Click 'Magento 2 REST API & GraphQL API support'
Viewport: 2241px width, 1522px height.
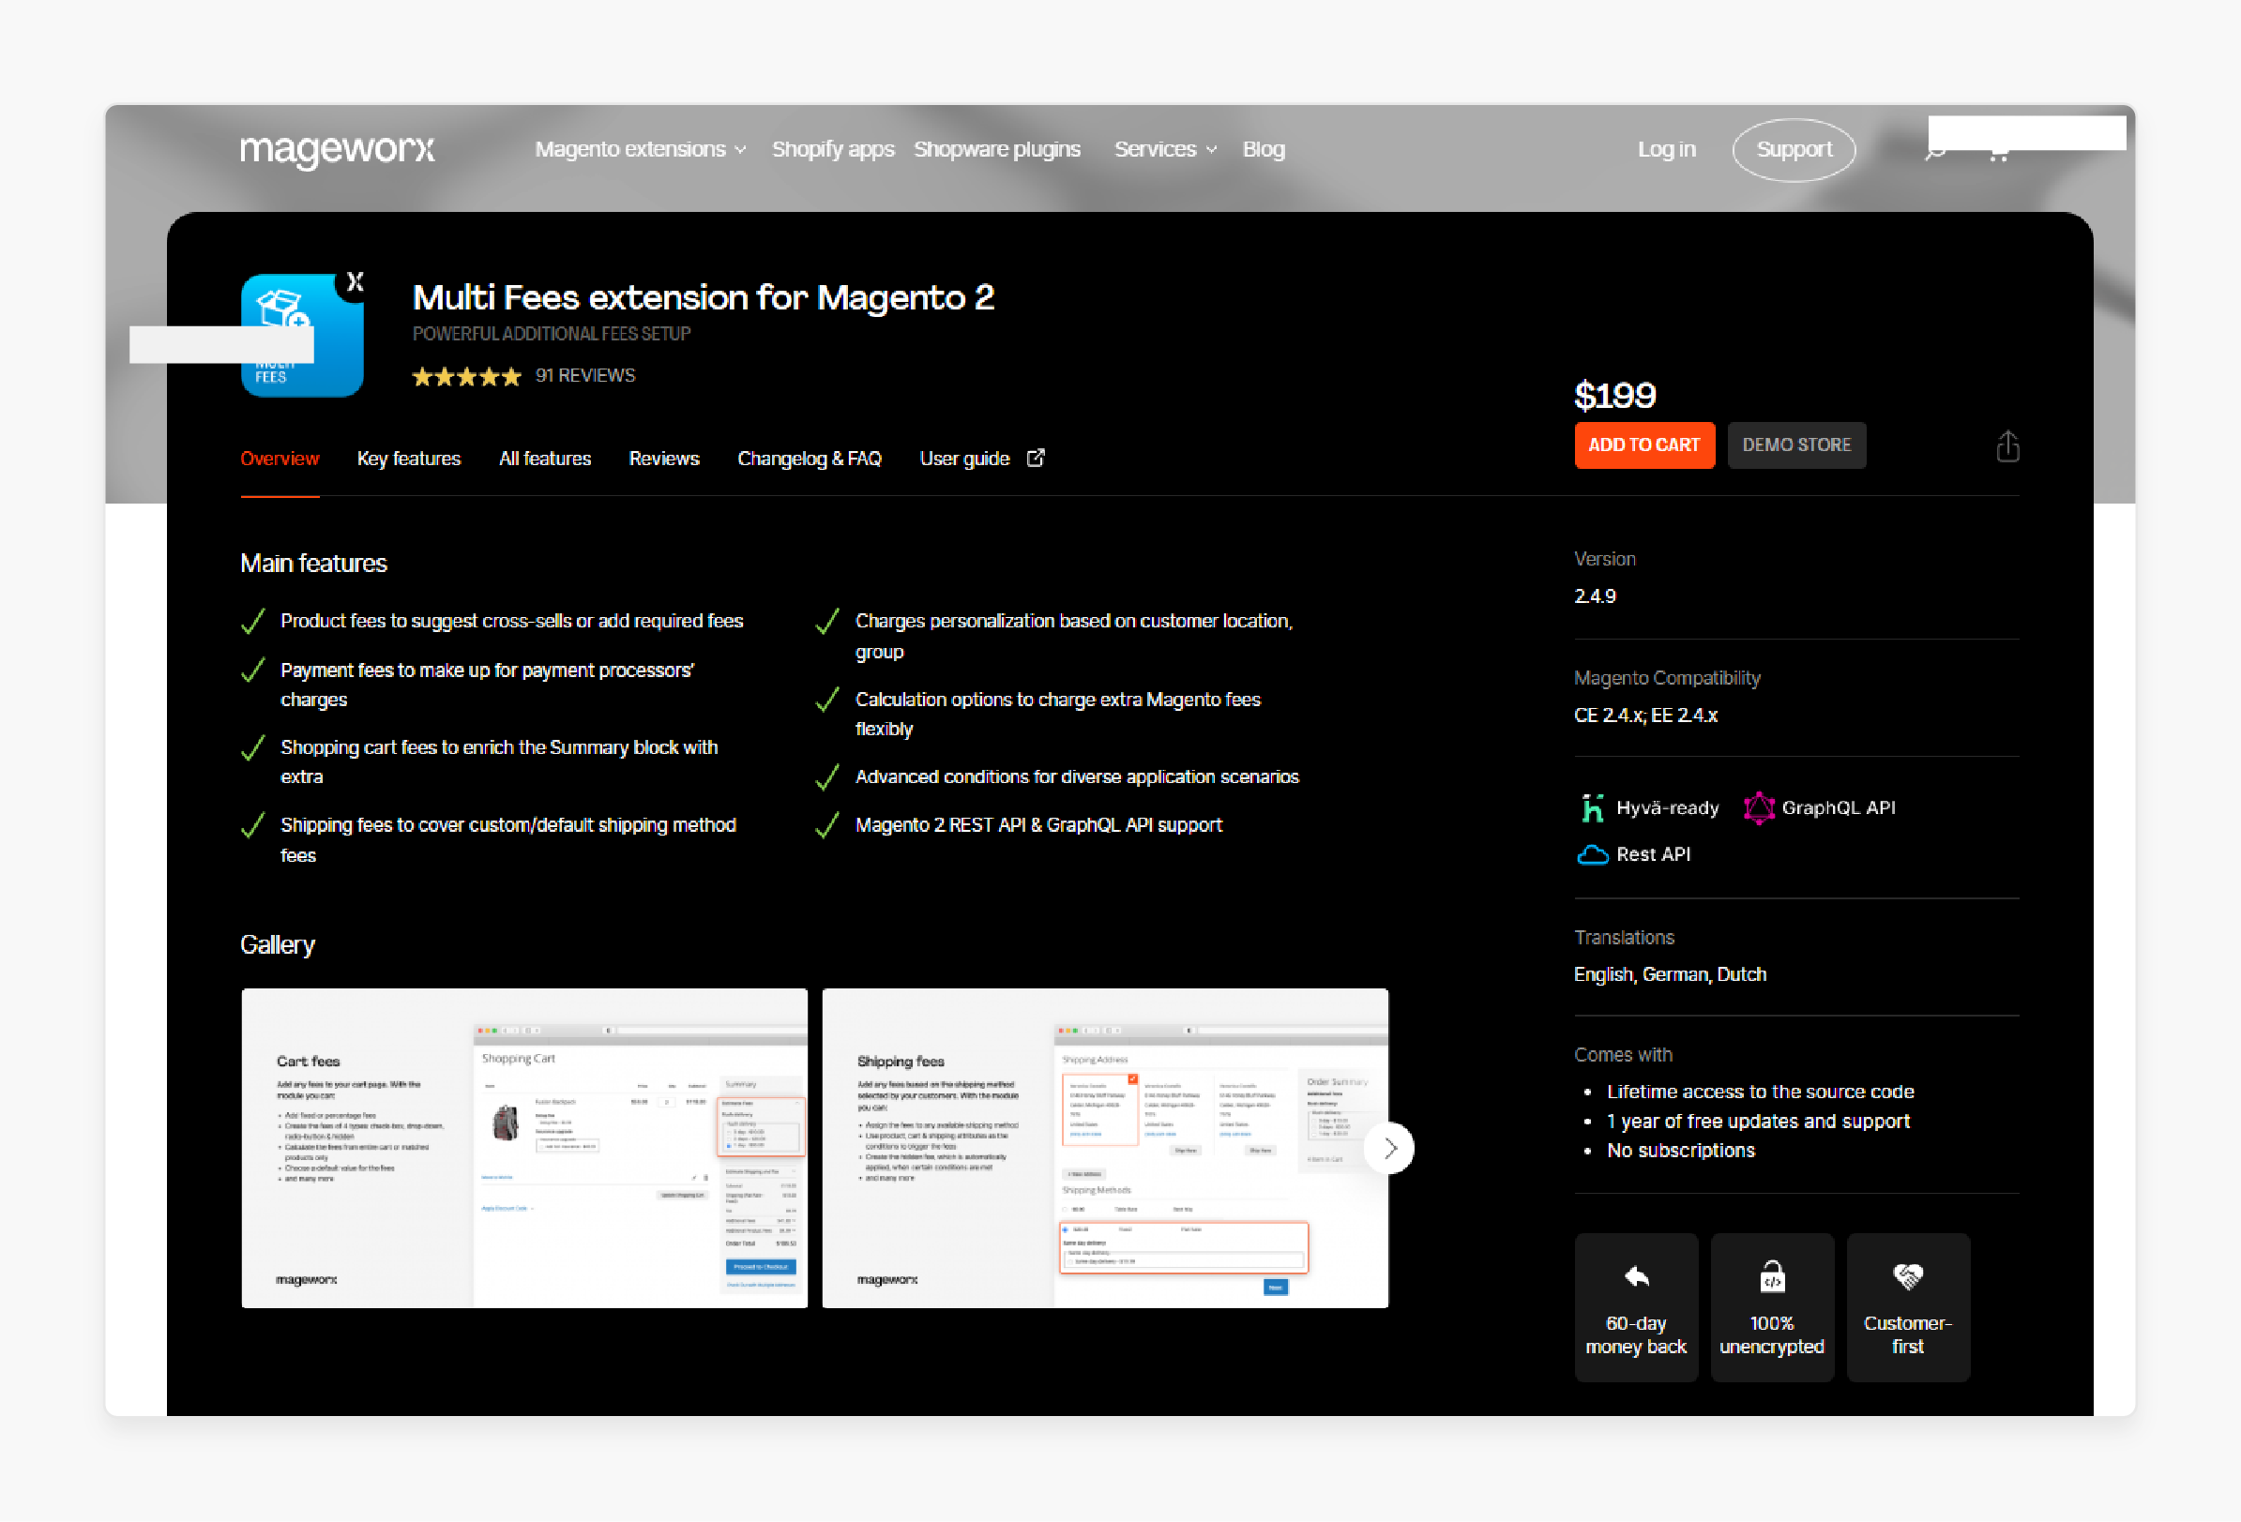point(1038,825)
